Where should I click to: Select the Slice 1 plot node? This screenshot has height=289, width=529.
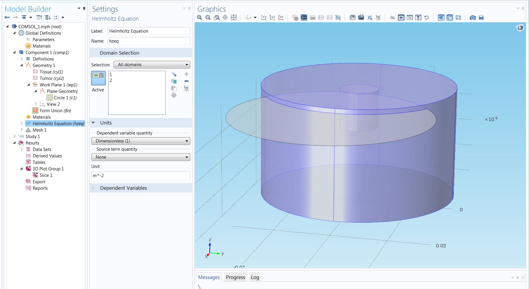(46, 175)
